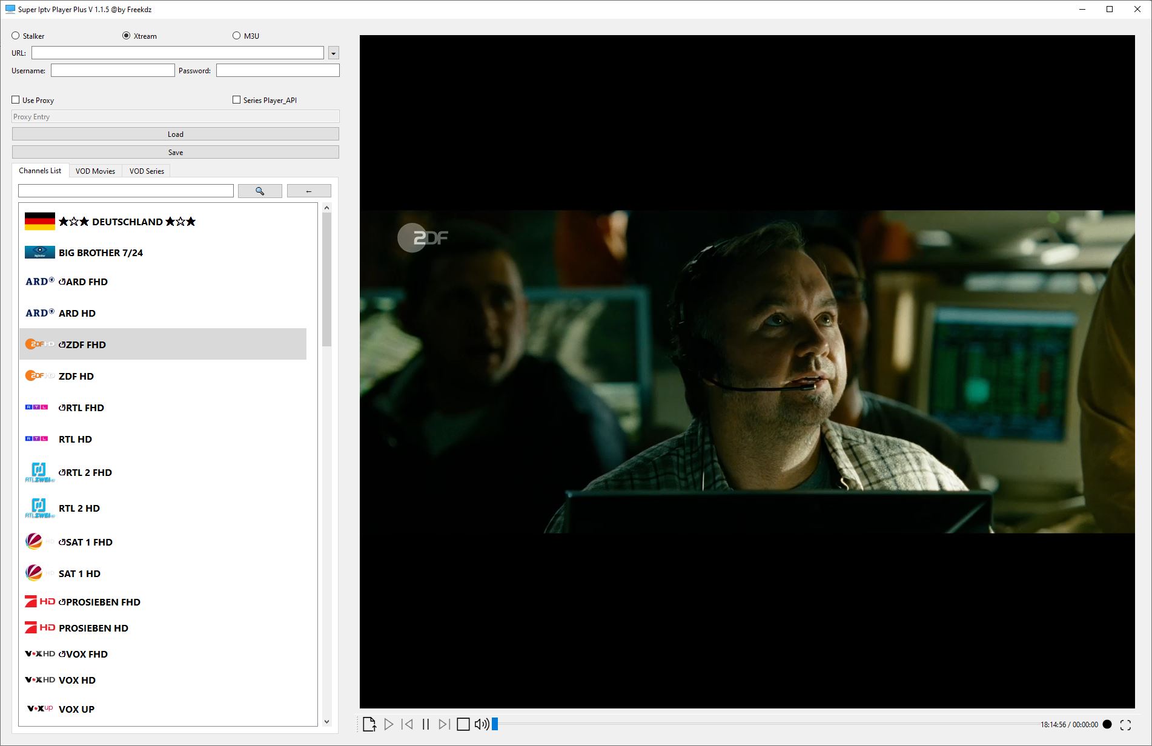Click RTL logo next to RTL FHD
This screenshot has width=1152, height=746.
[x=37, y=408]
